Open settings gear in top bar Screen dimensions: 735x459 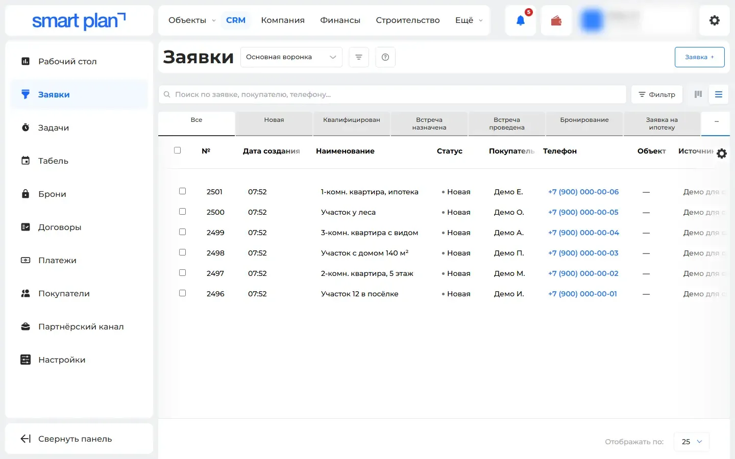tap(715, 20)
